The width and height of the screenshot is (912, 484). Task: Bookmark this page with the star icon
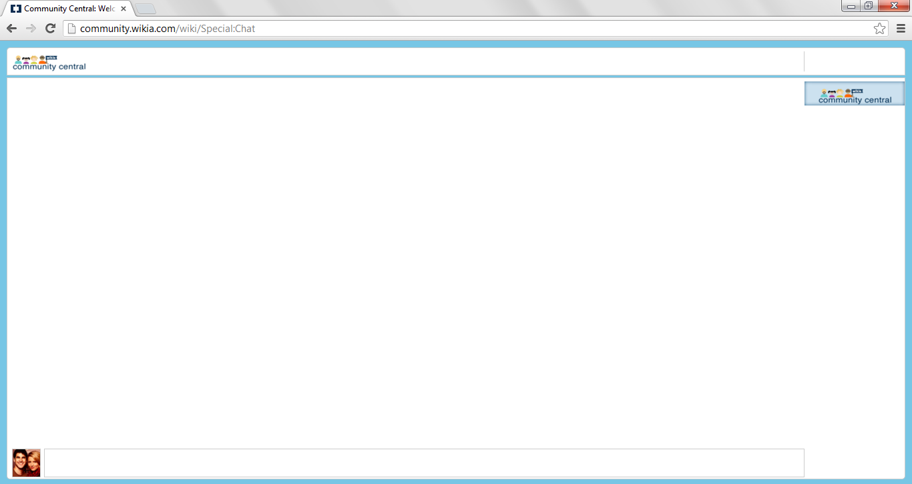tap(879, 29)
